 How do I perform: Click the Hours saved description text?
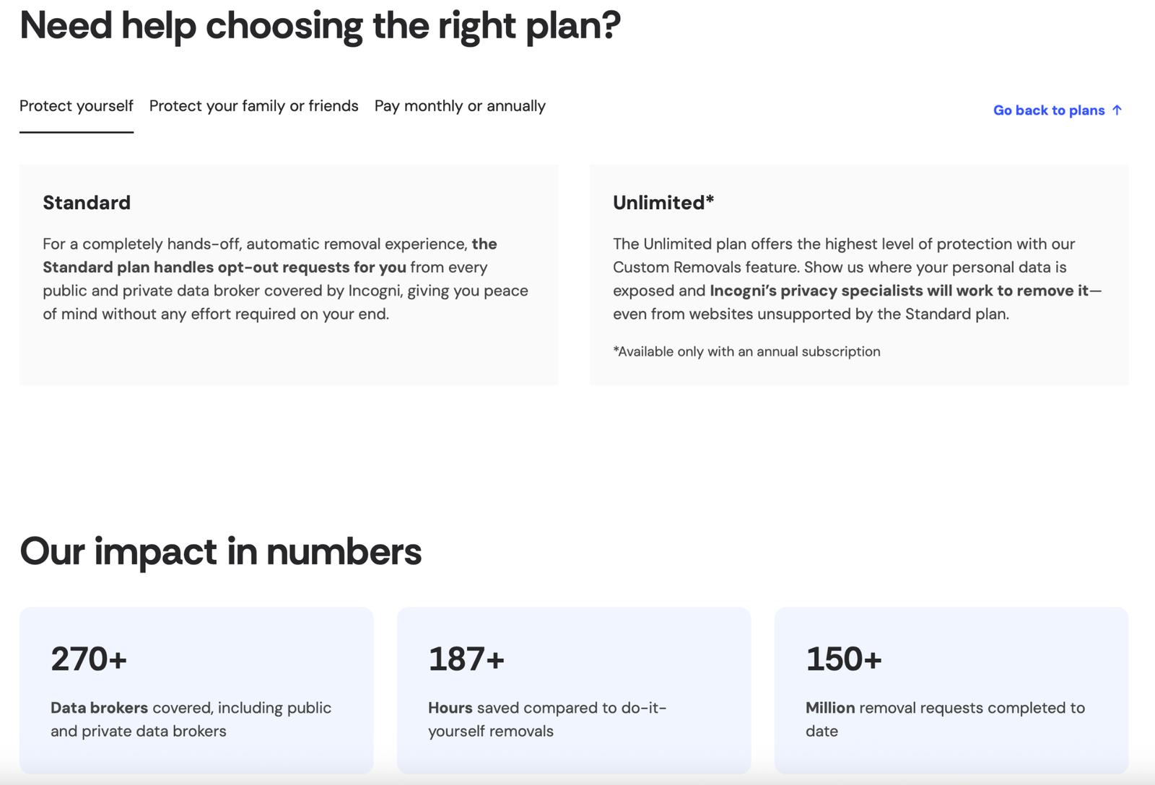(x=546, y=719)
